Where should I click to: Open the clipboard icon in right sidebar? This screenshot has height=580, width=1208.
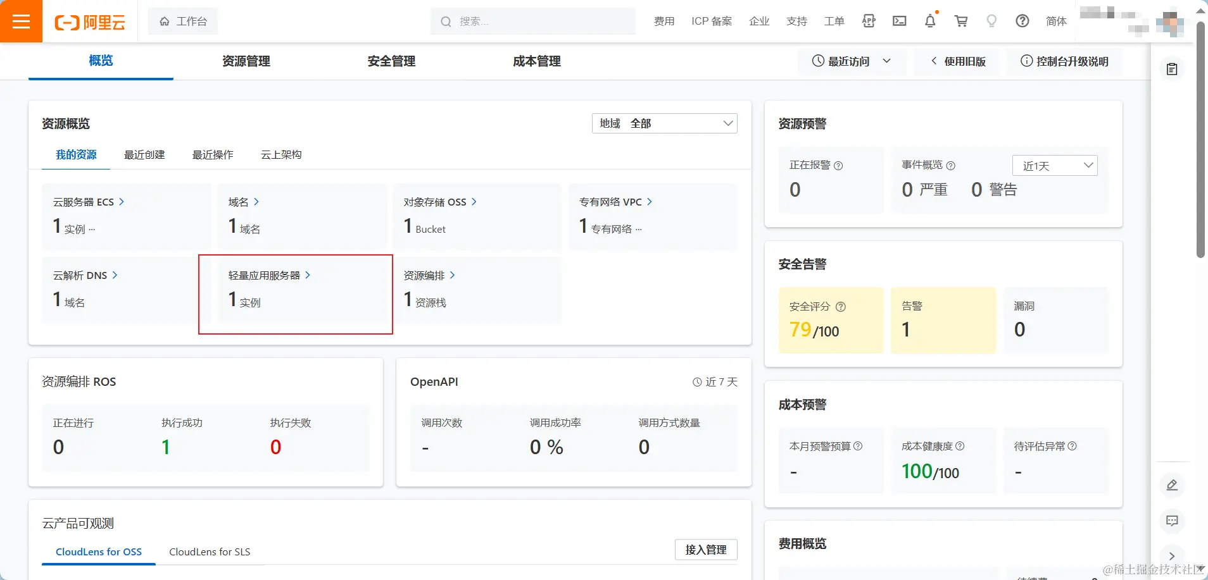click(1172, 69)
